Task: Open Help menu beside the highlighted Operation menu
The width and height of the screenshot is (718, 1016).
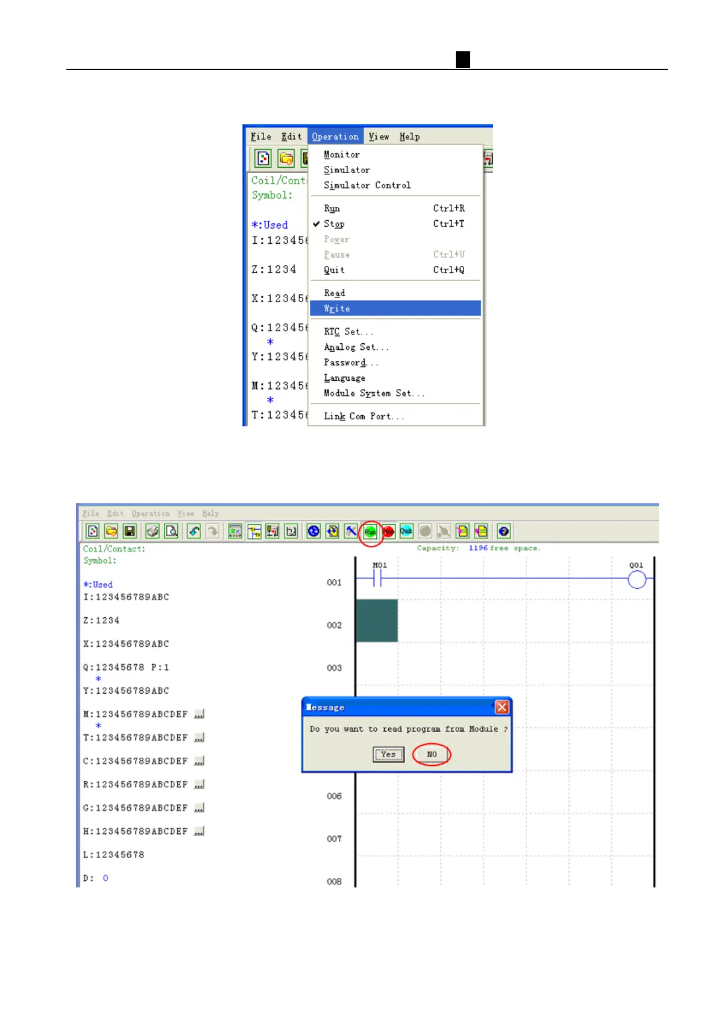Action: tap(409, 137)
